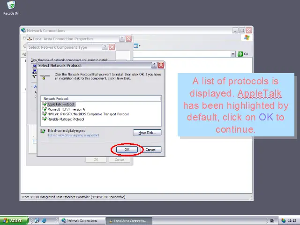
Task: Switch to Local Area Connection taskbar button
Action: pyautogui.click(x=129, y=221)
